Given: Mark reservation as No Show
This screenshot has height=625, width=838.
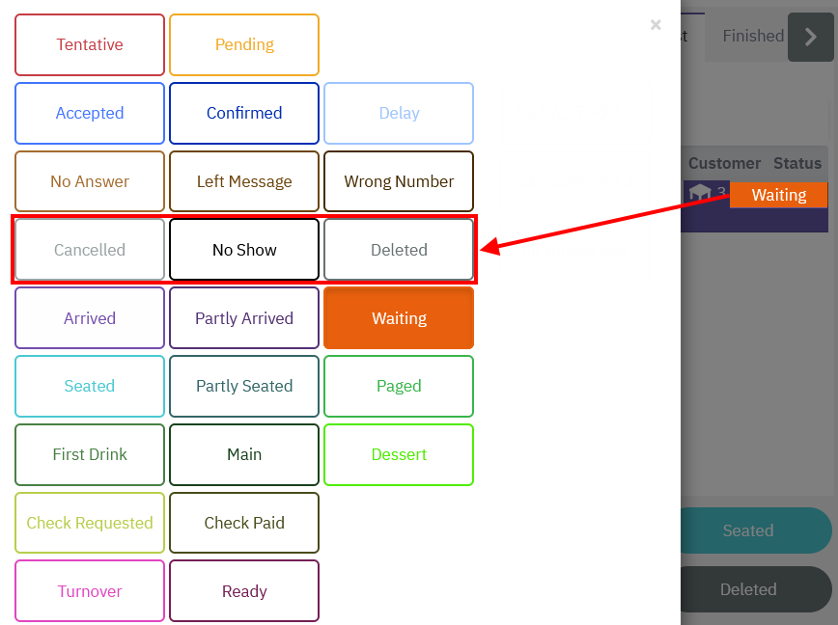Looking at the screenshot, I should (244, 250).
